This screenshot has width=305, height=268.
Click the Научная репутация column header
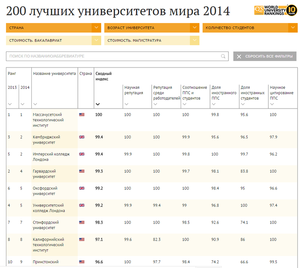[x=133, y=90]
